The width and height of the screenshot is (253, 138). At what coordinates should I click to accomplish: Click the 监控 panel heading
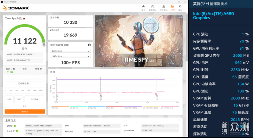point(53,72)
